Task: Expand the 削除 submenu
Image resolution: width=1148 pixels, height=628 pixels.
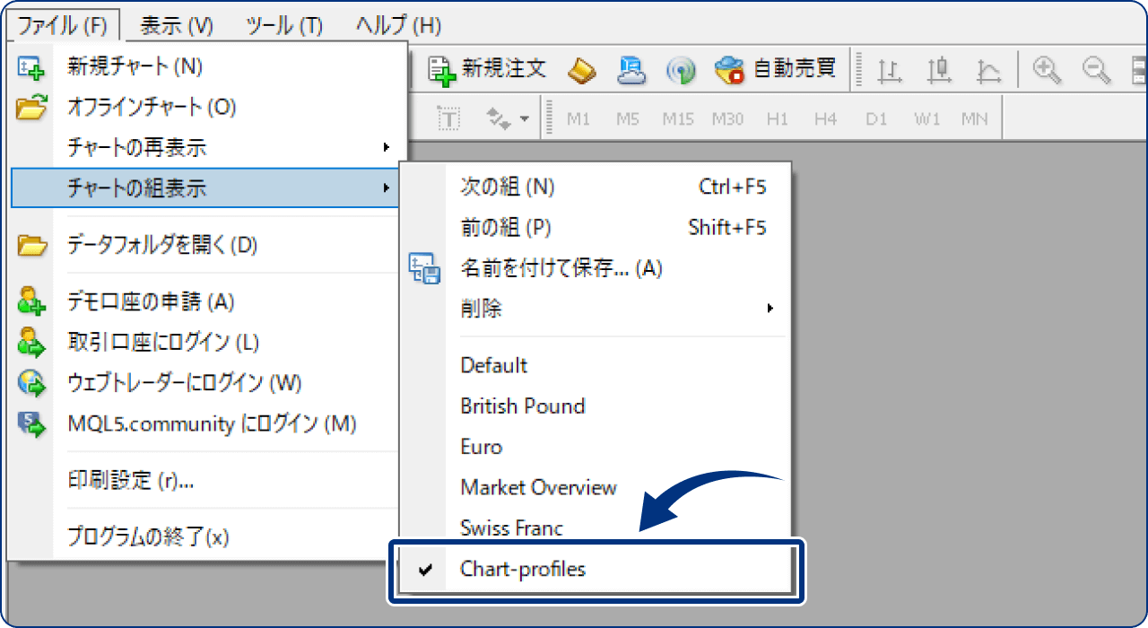Action: click(x=770, y=308)
